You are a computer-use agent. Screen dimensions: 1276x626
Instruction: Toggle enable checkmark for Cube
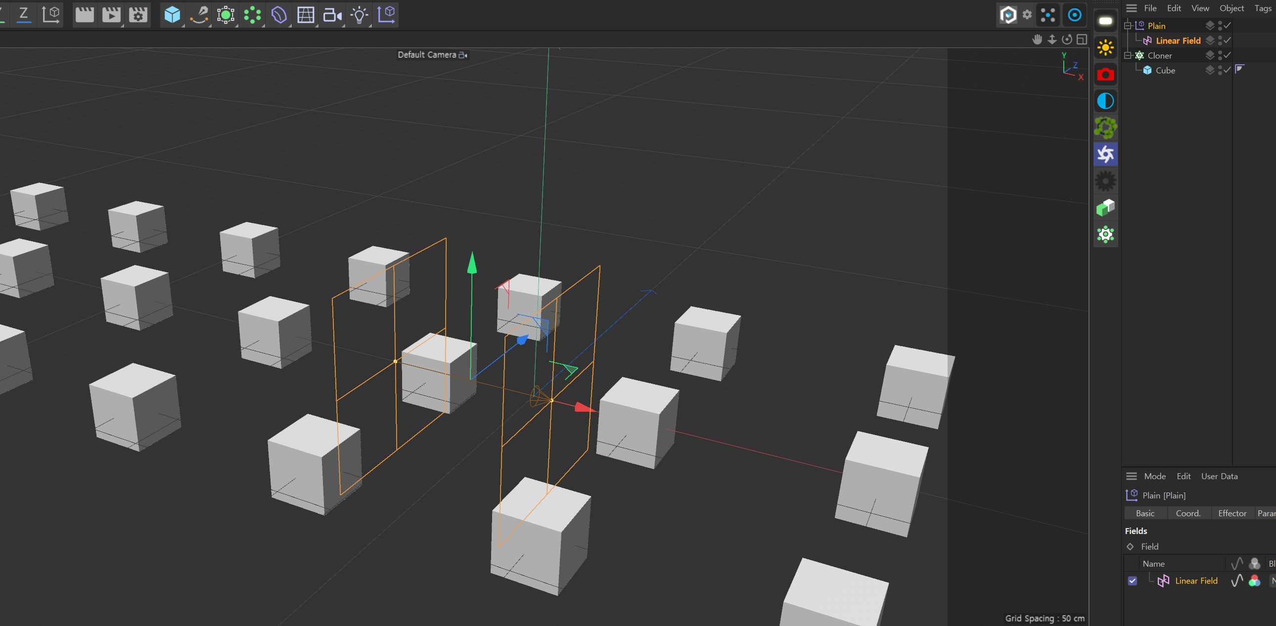point(1228,70)
